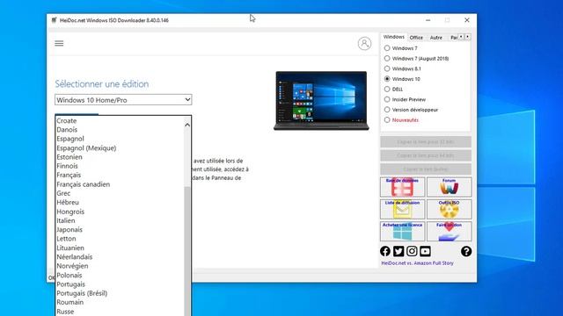
Task: Open the Faire un don tile
Action: click(450, 231)
